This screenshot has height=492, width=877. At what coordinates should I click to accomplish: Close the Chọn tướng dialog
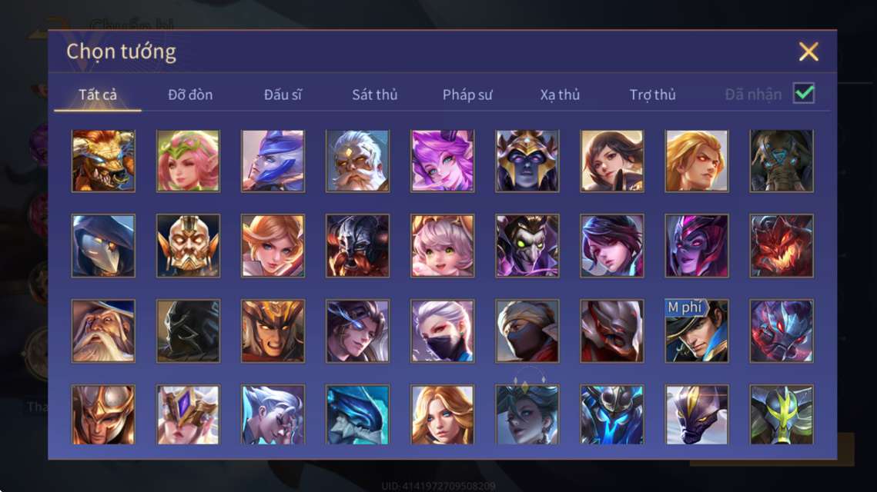click(x=808, y=52)
